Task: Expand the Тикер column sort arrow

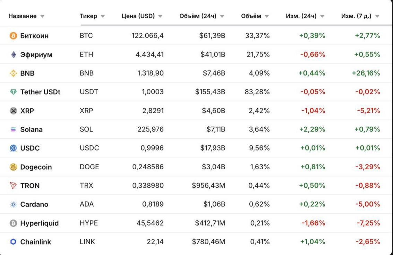Action: 103,16
